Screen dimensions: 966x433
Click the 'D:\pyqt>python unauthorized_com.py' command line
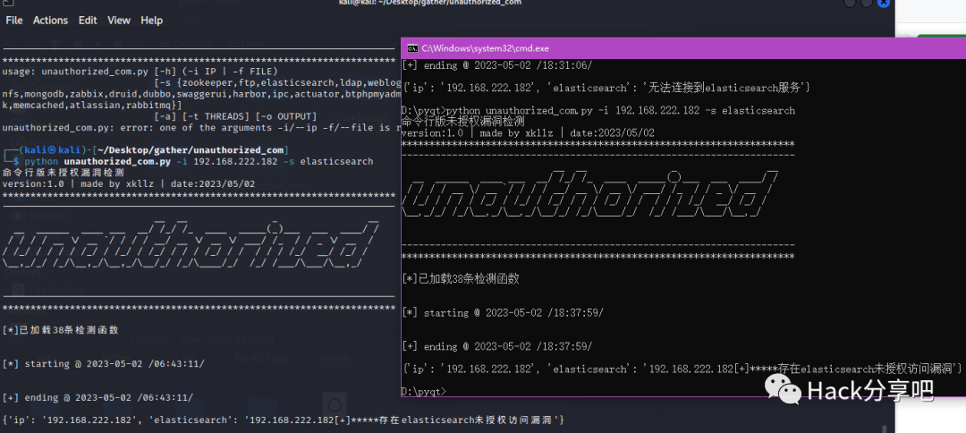(x=597, y=111)
